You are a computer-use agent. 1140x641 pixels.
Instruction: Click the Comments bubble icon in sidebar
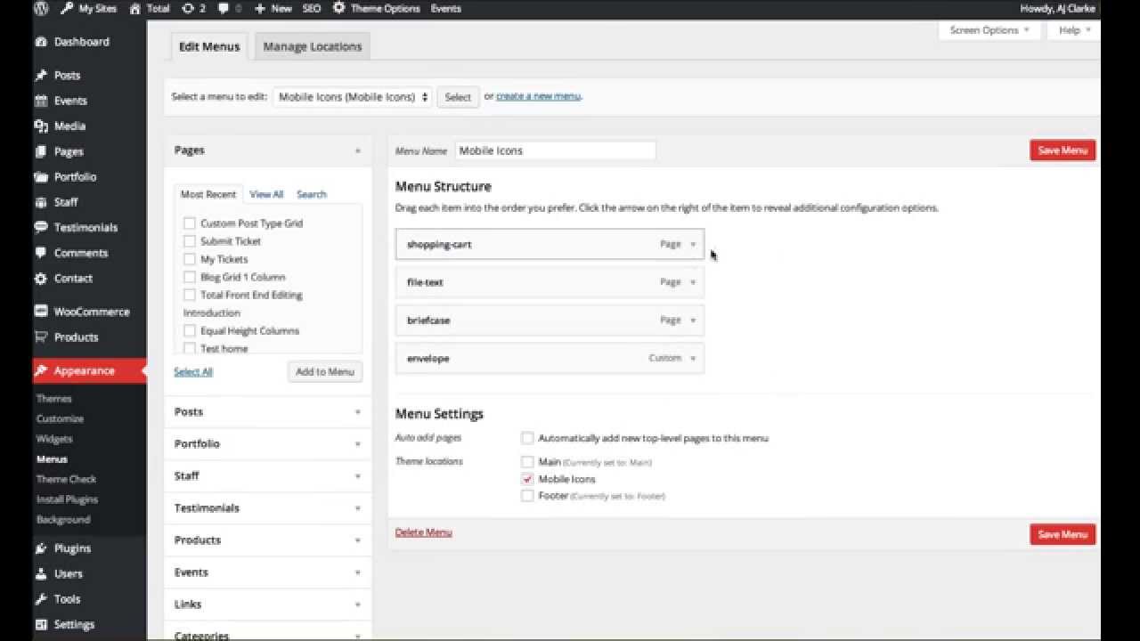pyautogui.click(x=41, y=253)
